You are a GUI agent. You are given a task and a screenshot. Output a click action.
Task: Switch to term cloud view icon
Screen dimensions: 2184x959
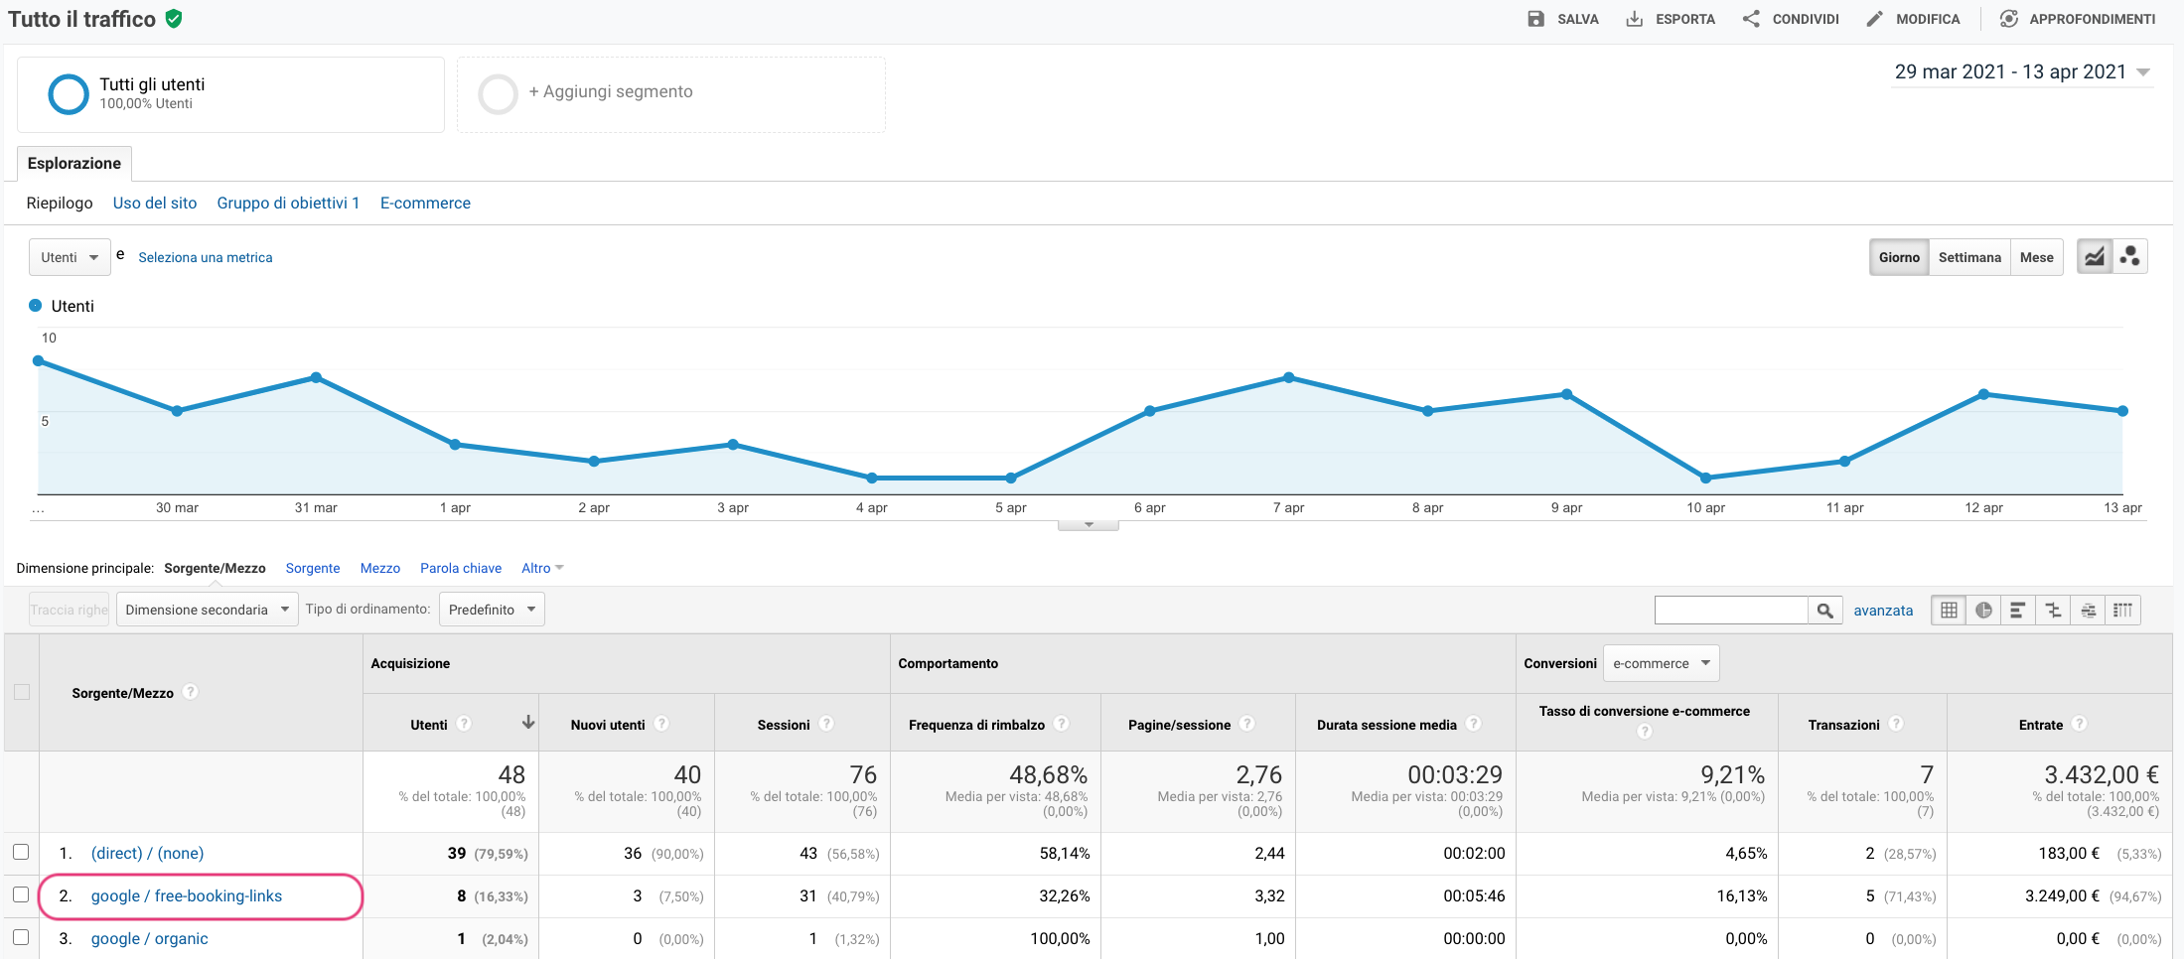pyautogui.click(x=2089, y=611)
